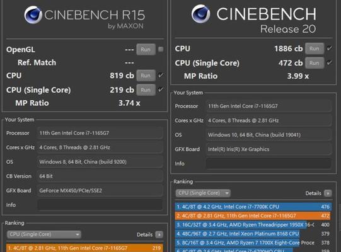The image size is (341, 252).
Task: Click the Cinebench R20 logo sphere
Action: [x=200, y=14]
